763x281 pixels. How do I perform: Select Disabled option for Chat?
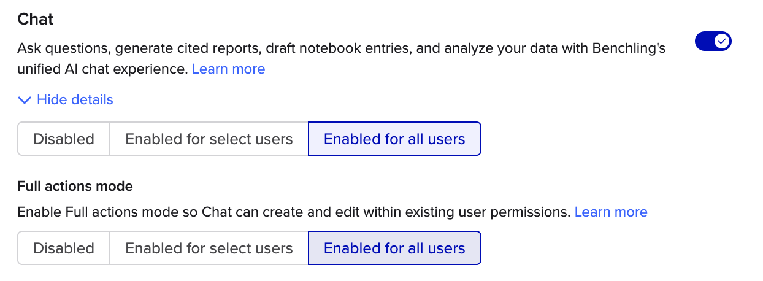(x=64, y=139)
